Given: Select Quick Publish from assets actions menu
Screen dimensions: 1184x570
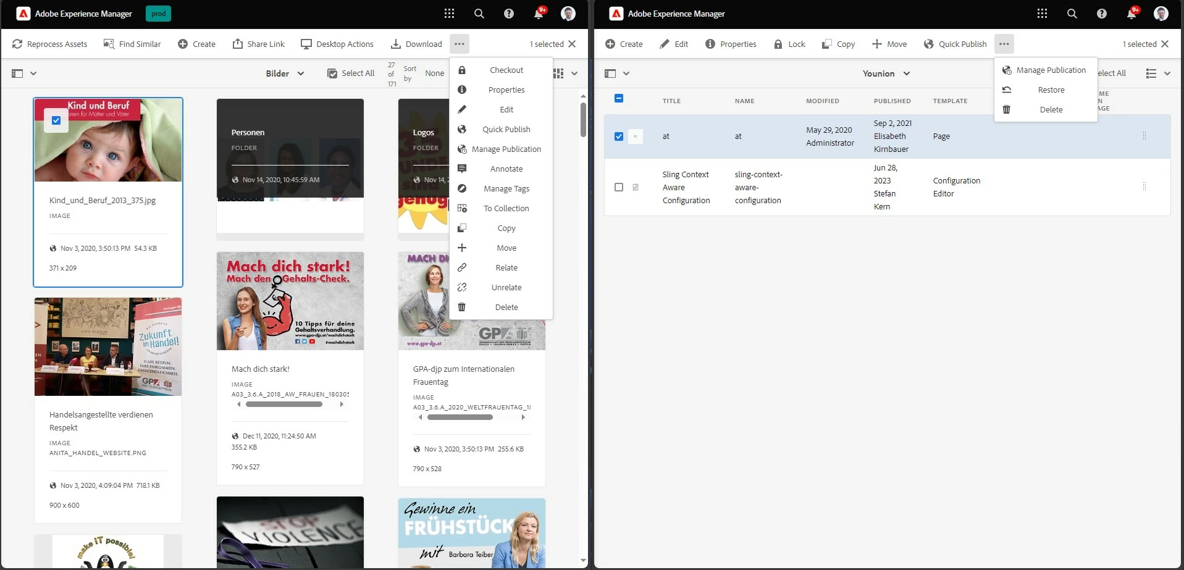Looking at the screenshot, I should pyautogui.click(x=501, y=130).
